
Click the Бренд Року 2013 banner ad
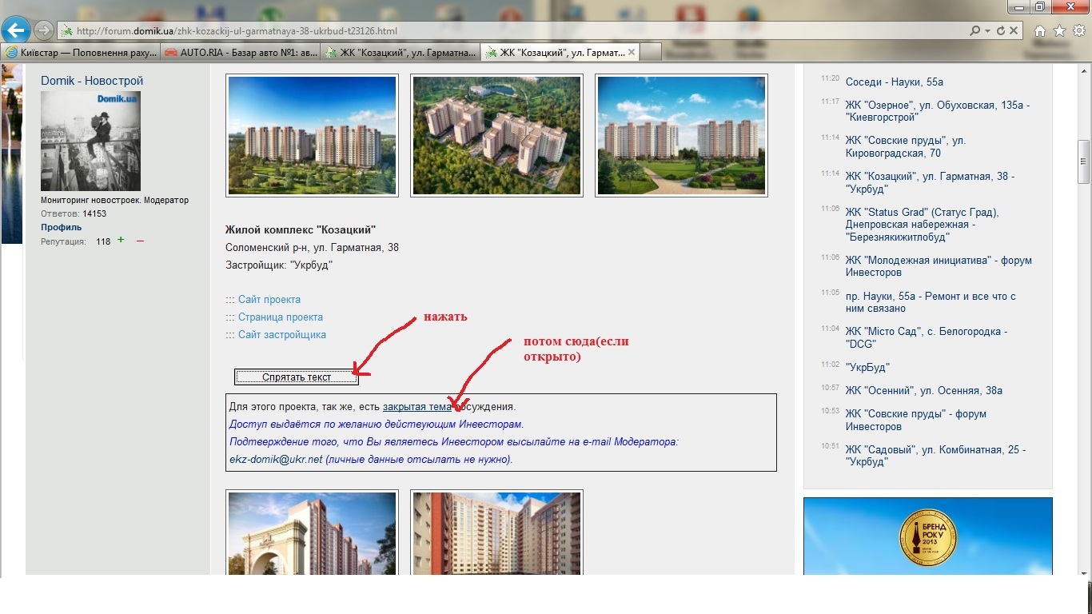tap(928, 536)
